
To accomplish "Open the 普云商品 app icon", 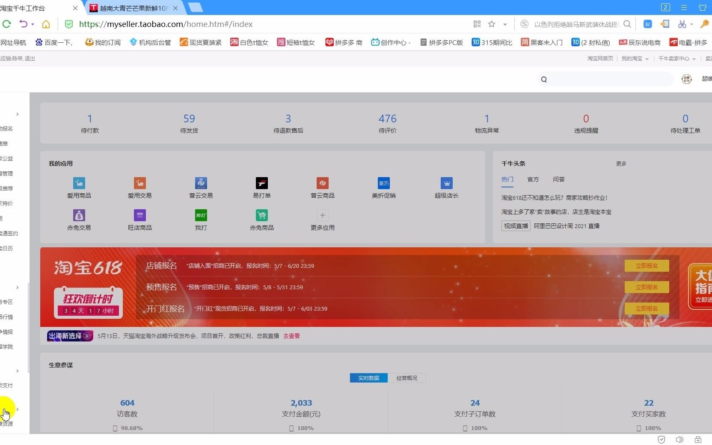I will (x=323, y=183).
